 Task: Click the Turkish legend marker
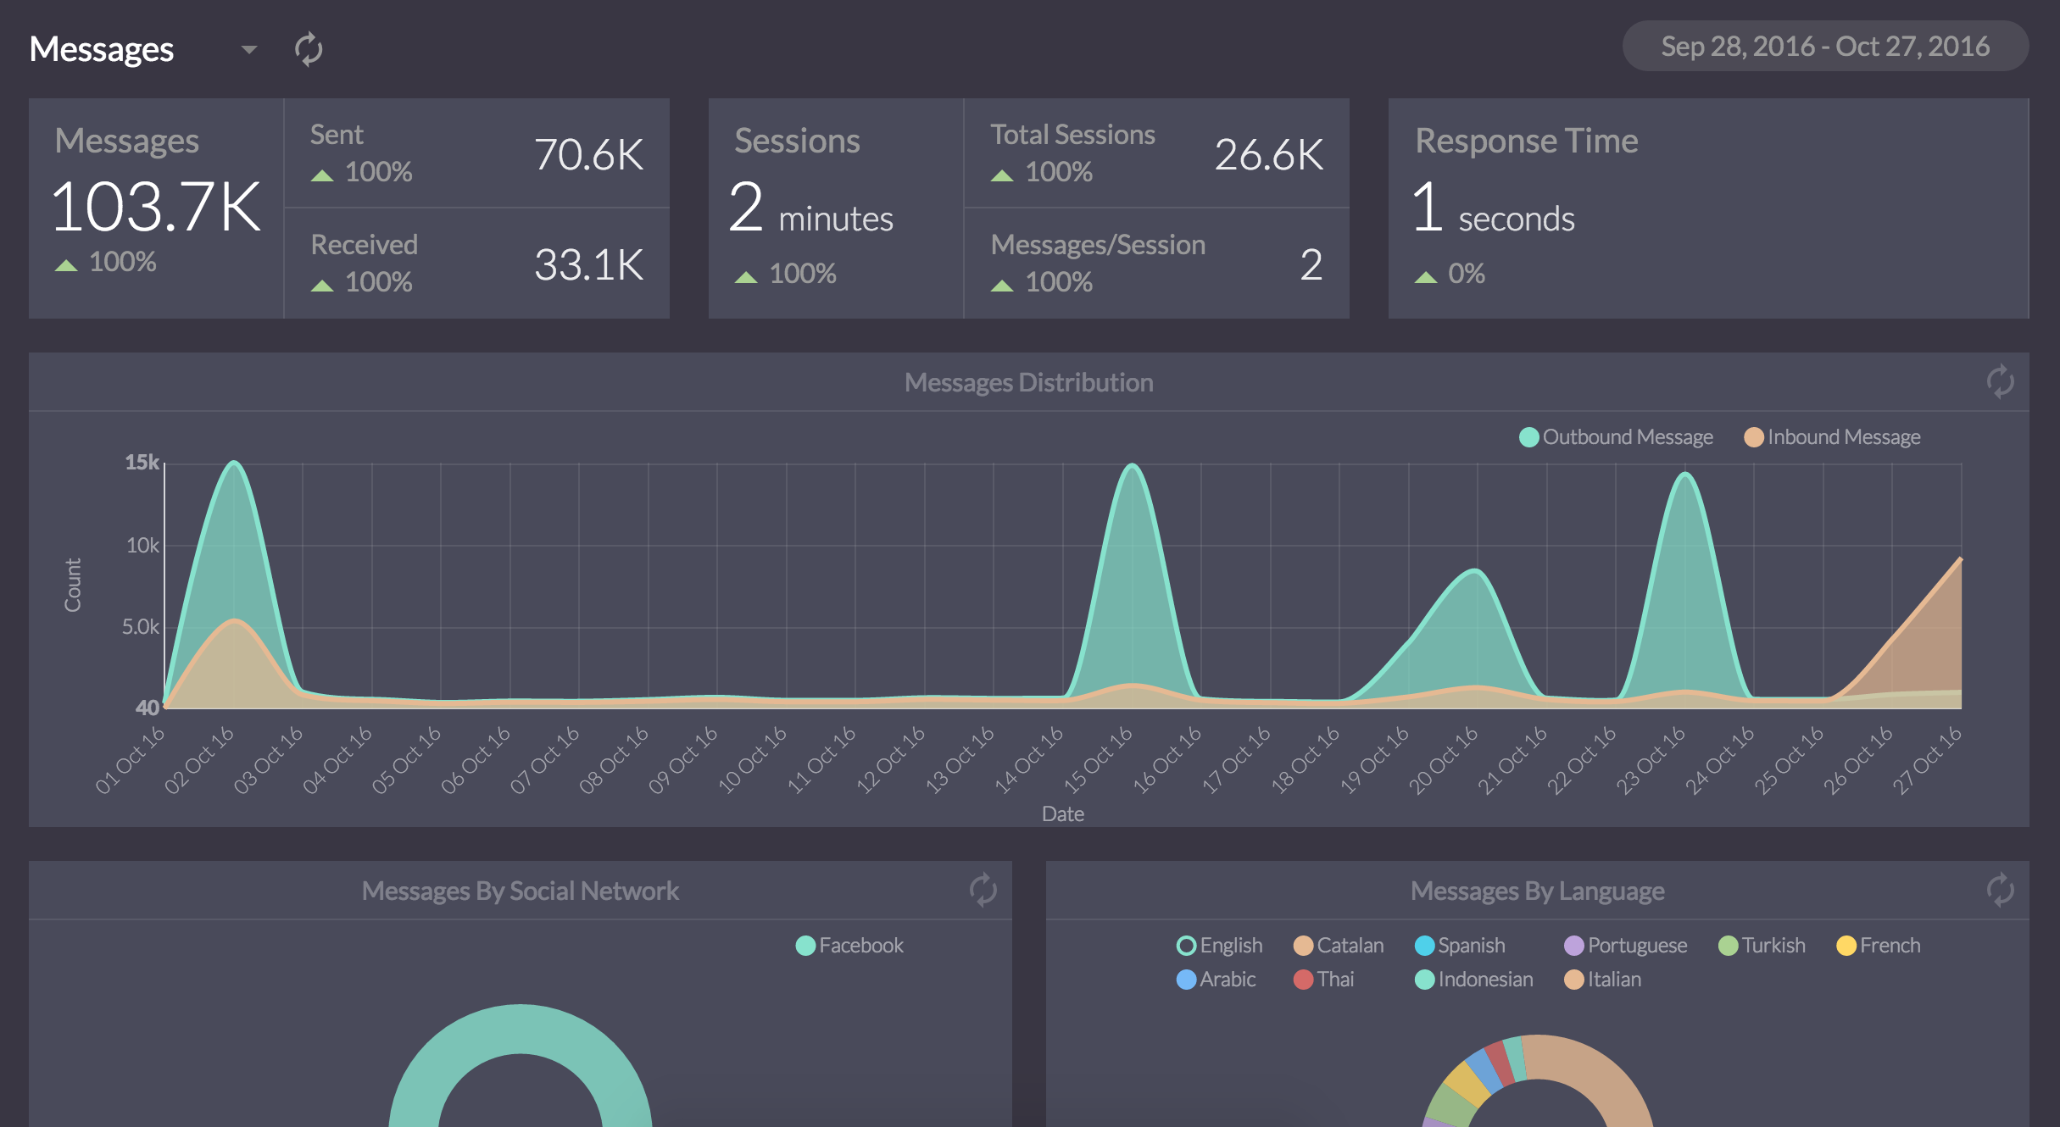1729,946
